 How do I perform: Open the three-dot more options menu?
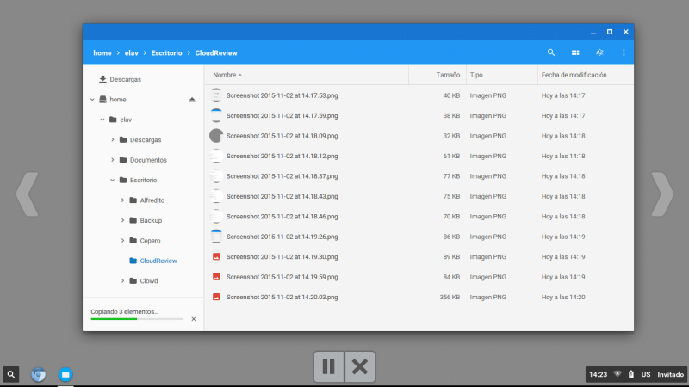pos(624,52)
